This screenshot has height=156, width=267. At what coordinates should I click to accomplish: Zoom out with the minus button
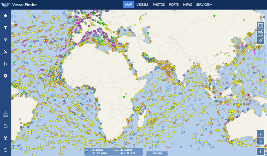click(261, 141)
